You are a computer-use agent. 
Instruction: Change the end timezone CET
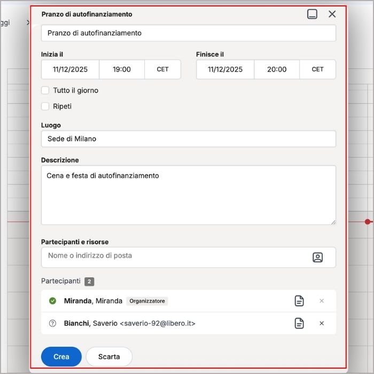pos(317,69)
